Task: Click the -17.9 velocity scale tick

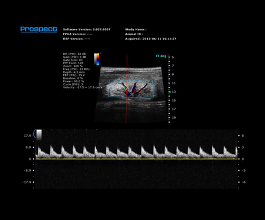Action: [27, 182]
